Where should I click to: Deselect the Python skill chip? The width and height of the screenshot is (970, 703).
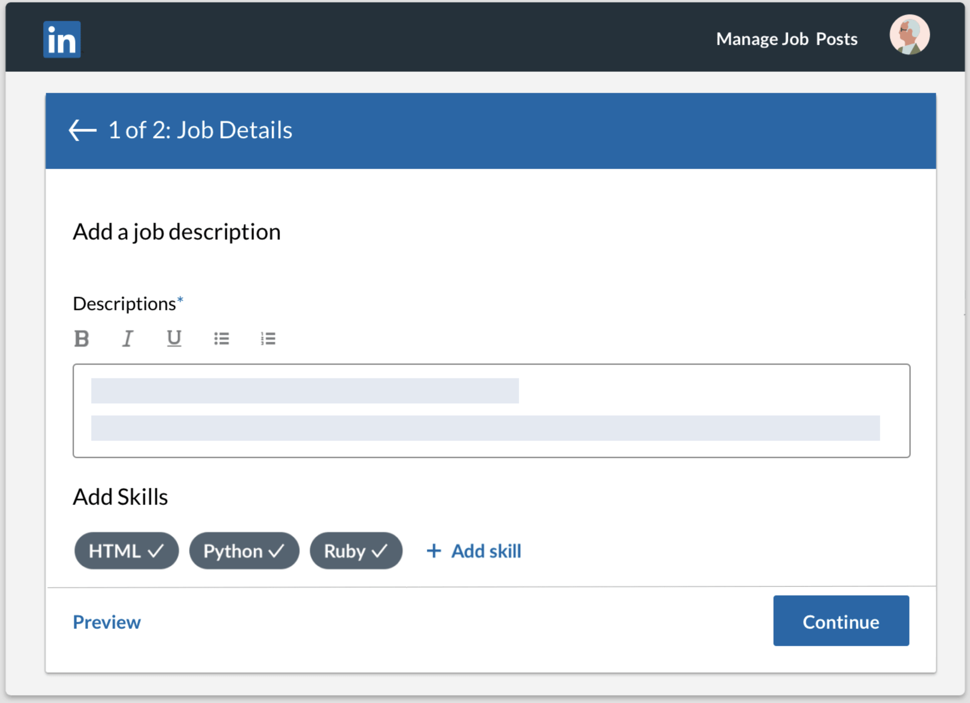coord(244,551)
